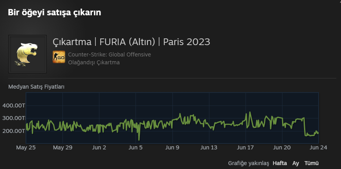Click 'Olağandışı Çıkartma' rarity label
The width and height of the screenshot is (341, 169).
tap(94, 62)
